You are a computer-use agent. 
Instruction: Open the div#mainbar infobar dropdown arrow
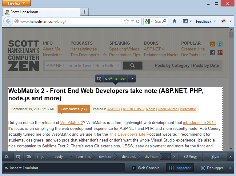tap(132, 78)
